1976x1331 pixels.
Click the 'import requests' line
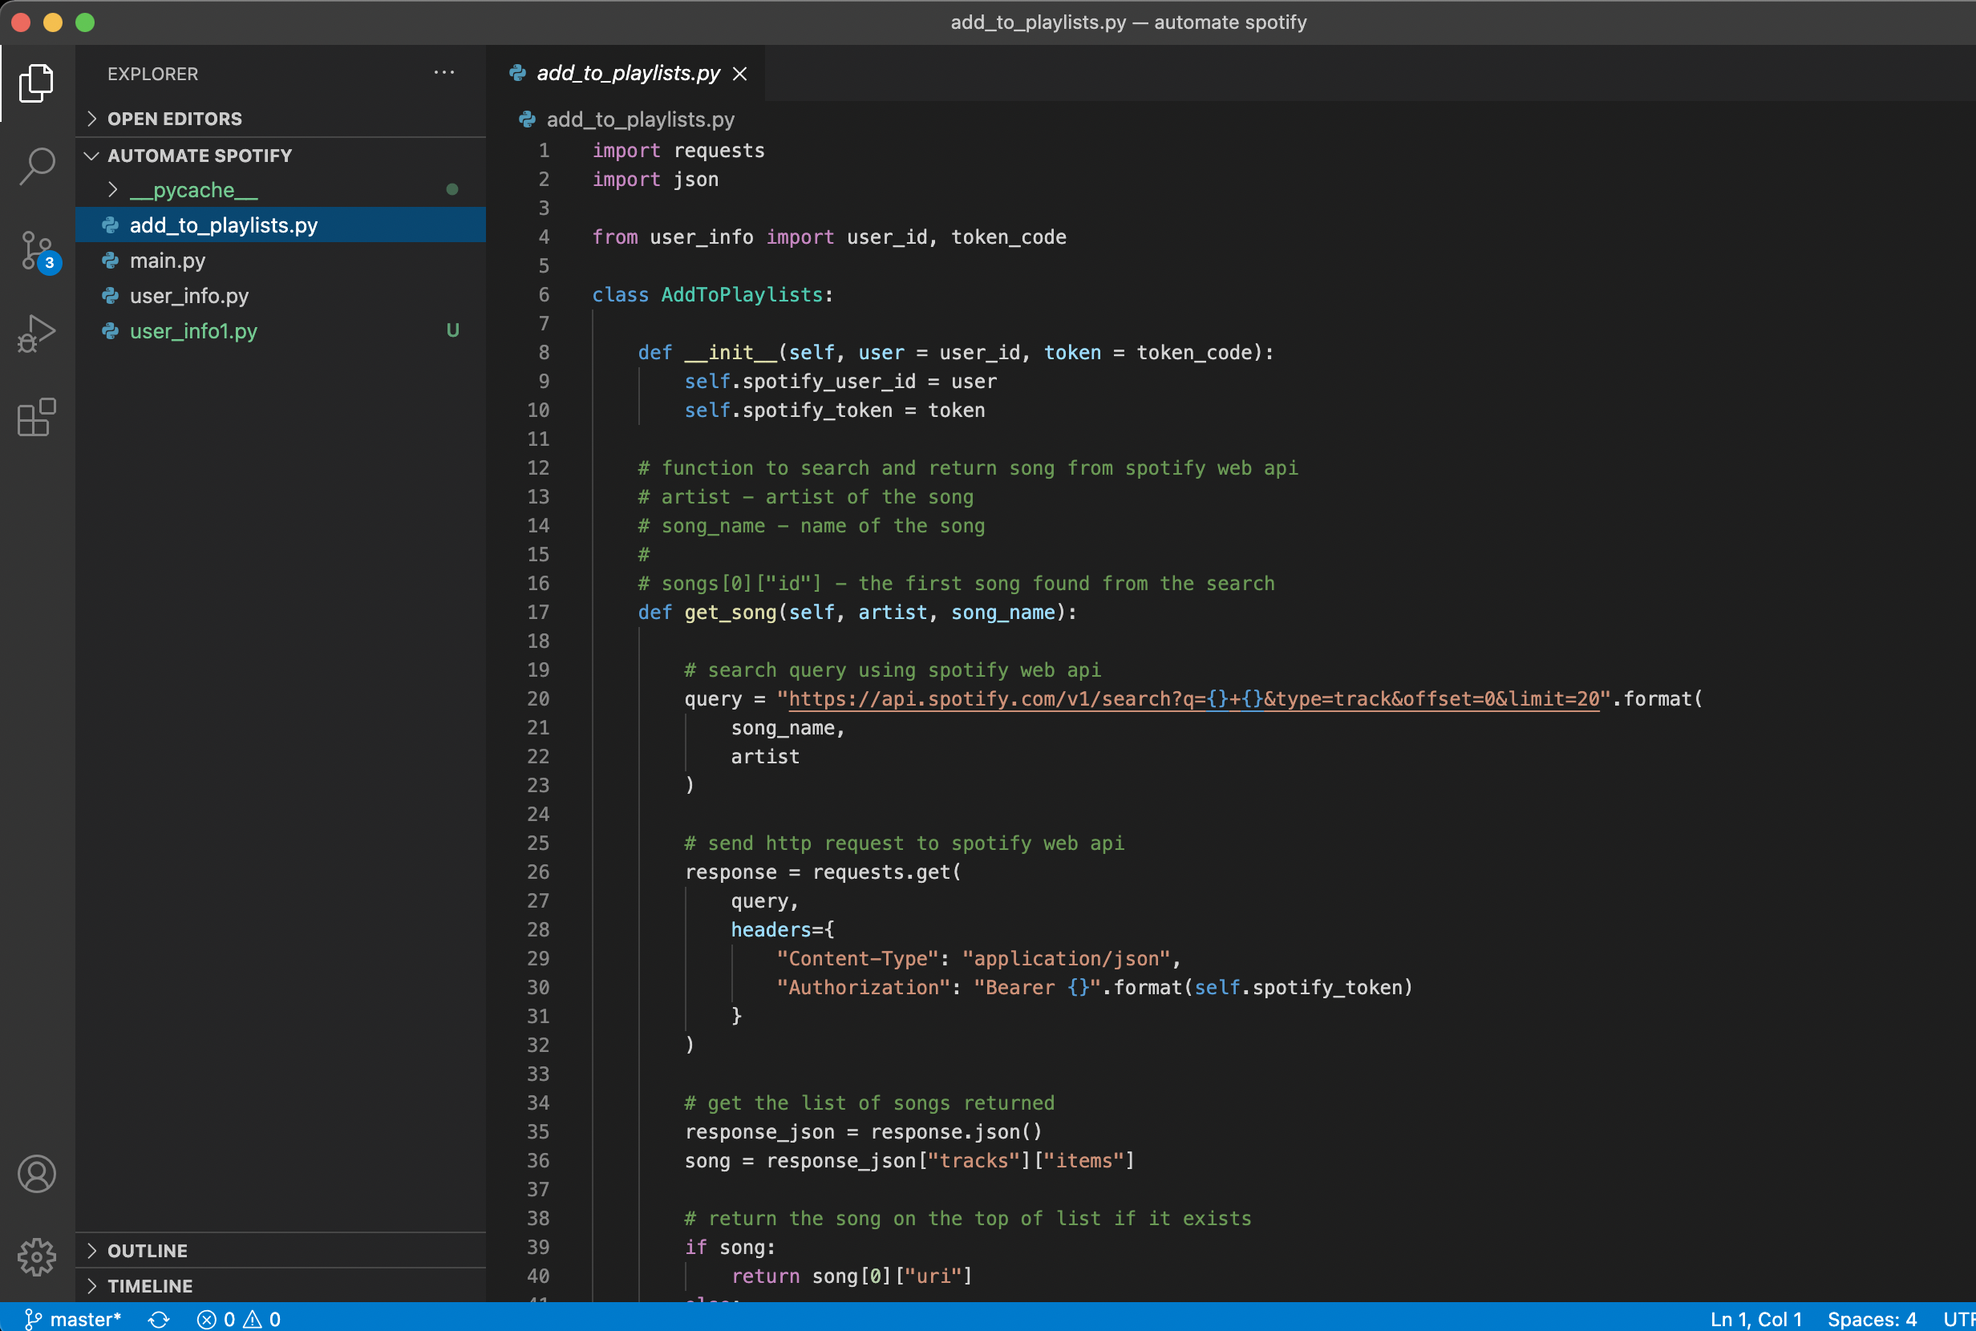click(x=678, y=150)
